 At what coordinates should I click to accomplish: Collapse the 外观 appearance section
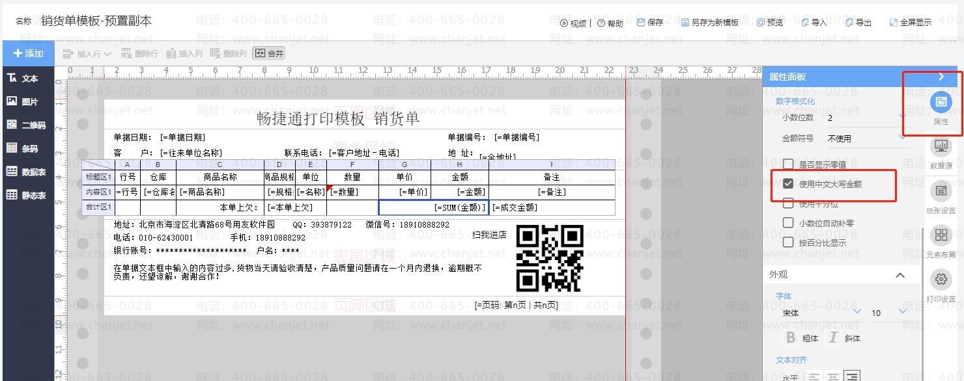point(900,275)
